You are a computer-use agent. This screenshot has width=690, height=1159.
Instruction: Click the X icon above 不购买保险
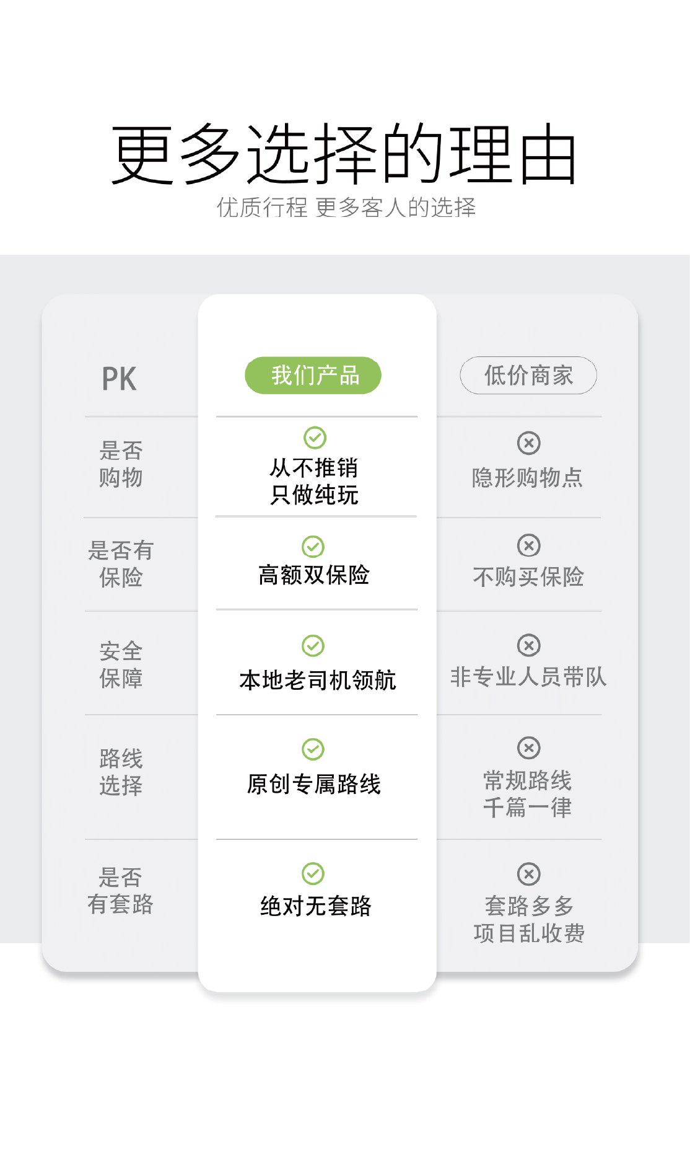pyautogui.click(x=528, y=545)
